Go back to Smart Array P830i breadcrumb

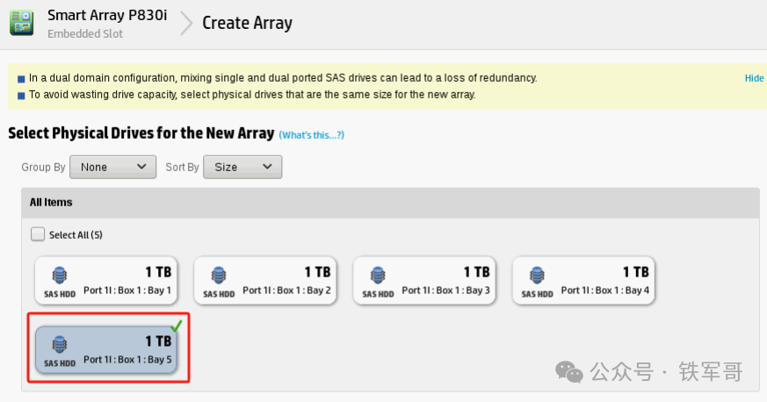point(107,16)
